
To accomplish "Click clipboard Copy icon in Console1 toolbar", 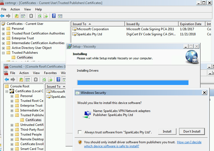I will [36, 79].
